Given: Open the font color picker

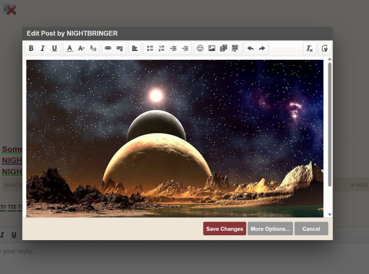Looking at the screenshot, I should pos(69,49).
